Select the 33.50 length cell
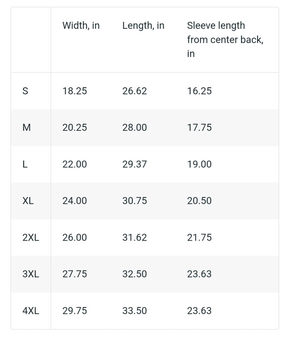Screen dimensions: 289x343 point(135,311)
